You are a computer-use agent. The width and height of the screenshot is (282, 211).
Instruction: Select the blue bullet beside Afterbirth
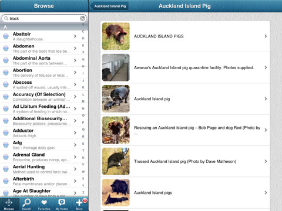coord(6,181)
